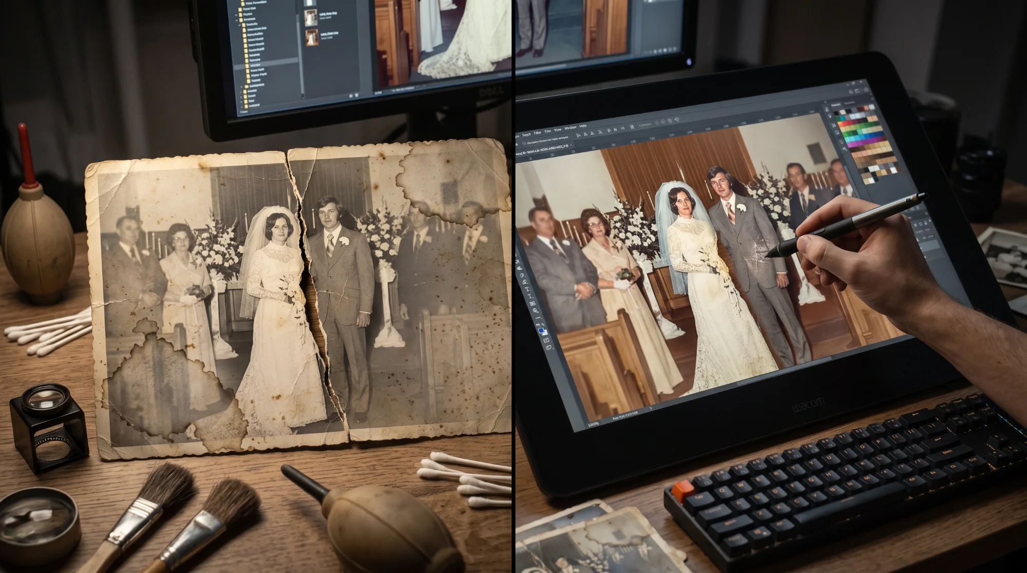
Task: Dell monitor: click the file list scrollbar
Action: 300,55
